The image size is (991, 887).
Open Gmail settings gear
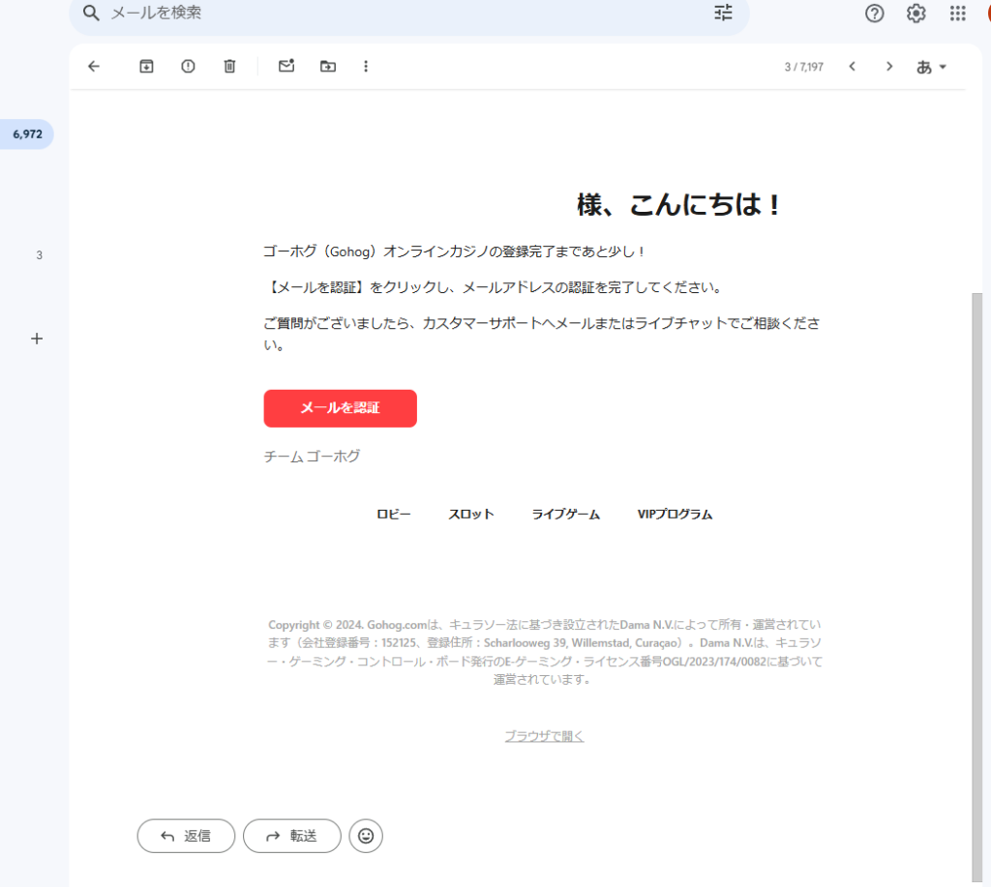(916, 14)
